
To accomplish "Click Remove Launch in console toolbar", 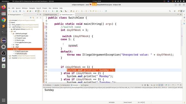I will (145, 85).
